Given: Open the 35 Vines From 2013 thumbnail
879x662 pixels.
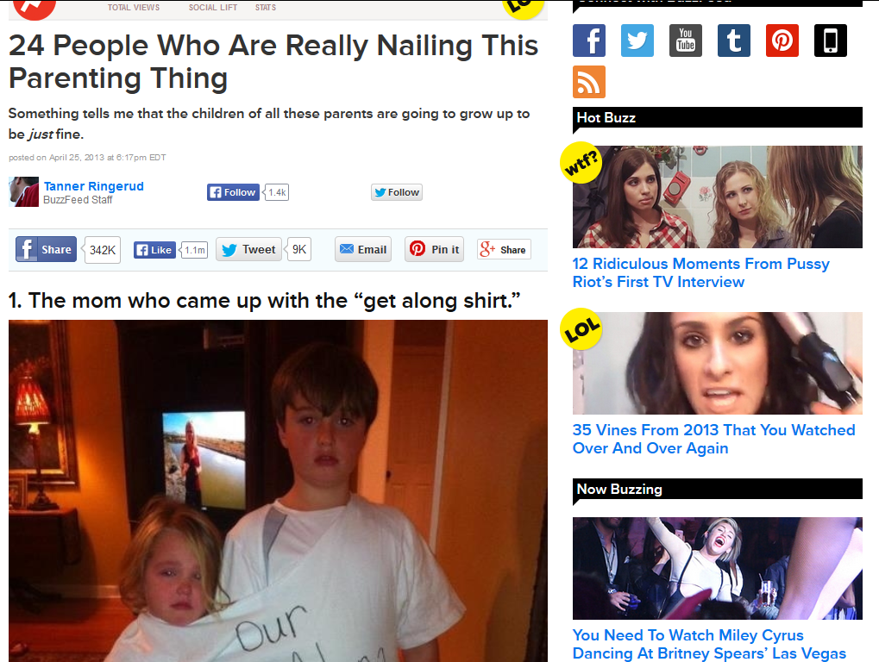Looking at the screenshot, I should tap(718, 363).
